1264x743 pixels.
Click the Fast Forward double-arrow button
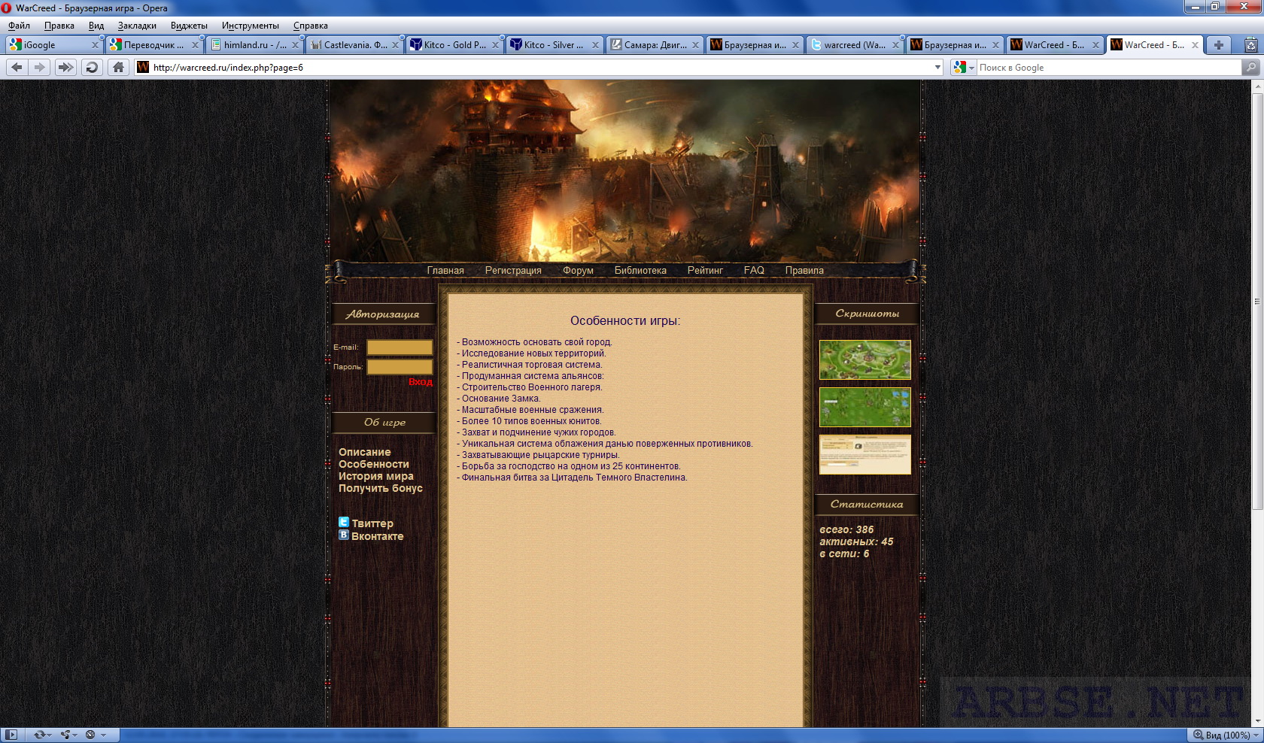[x=65, y=67]
